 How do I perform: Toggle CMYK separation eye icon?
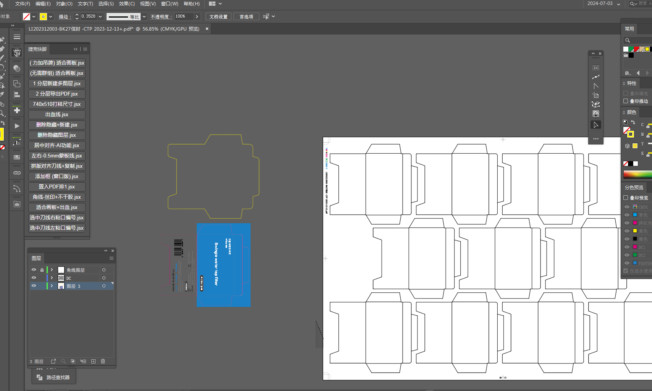(x=627, y=207)
